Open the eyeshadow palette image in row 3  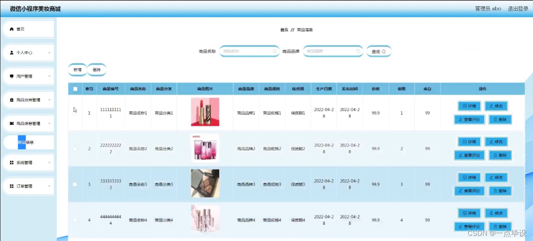point(205,183)
